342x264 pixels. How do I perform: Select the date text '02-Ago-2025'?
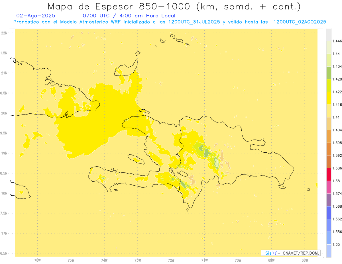[x=36, y=16]
